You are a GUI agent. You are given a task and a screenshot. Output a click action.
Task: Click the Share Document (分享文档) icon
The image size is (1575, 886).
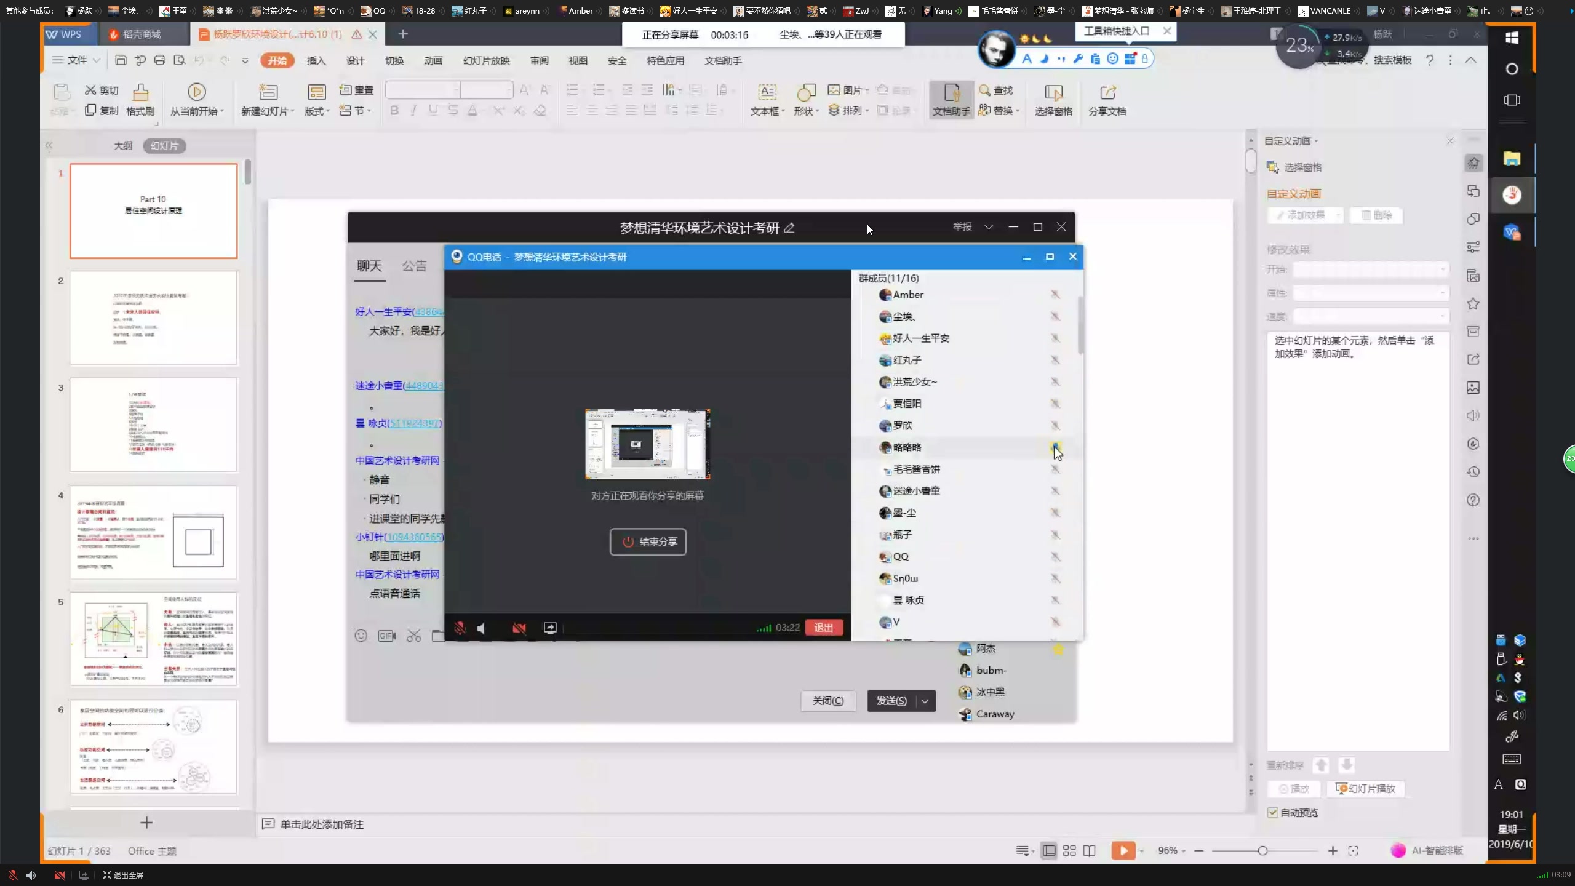click(1107, 92)
